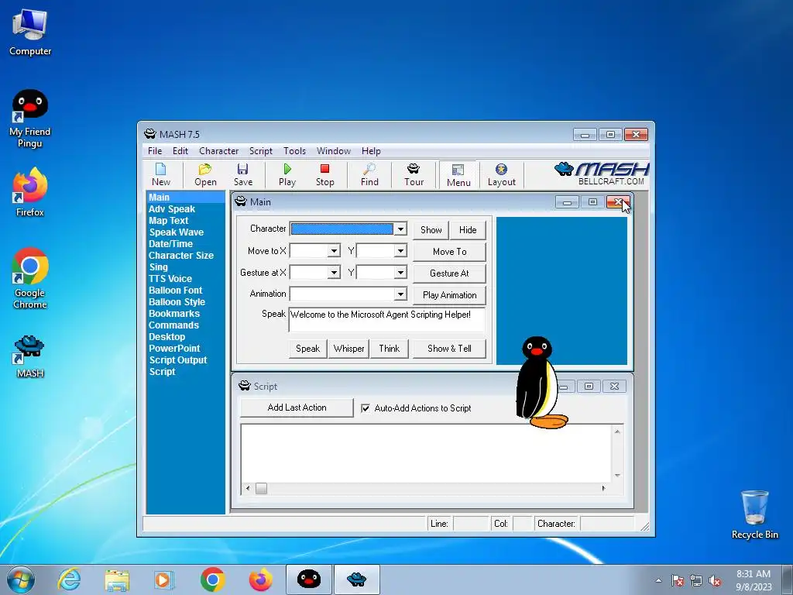
Task: Open the Move to Y dropdown
Action: click(x=400, y=251)
